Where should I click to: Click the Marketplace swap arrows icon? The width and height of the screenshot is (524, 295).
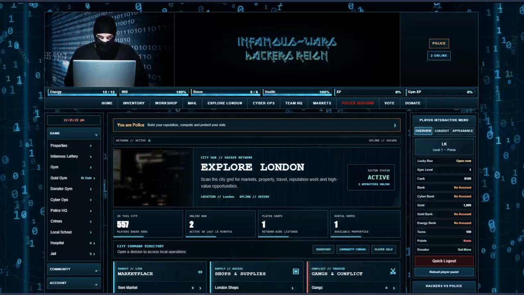coord(200,272)
